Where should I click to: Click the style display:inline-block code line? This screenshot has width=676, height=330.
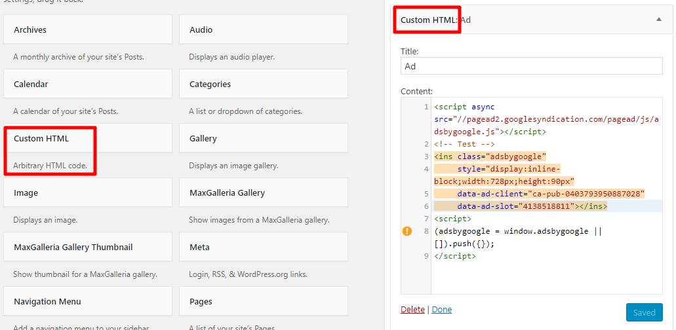point(504,175)
